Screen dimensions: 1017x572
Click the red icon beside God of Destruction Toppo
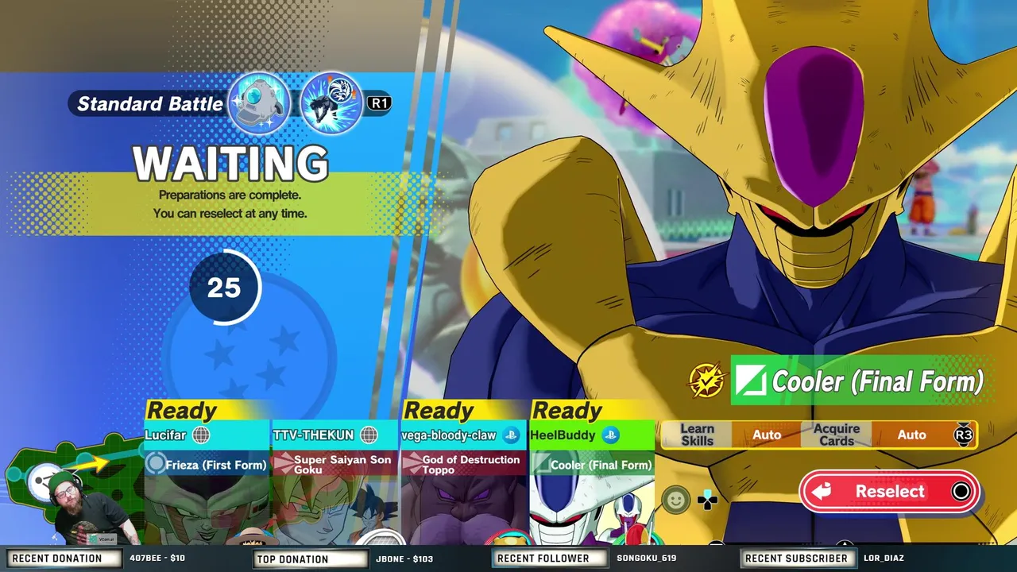coord(411,464)
